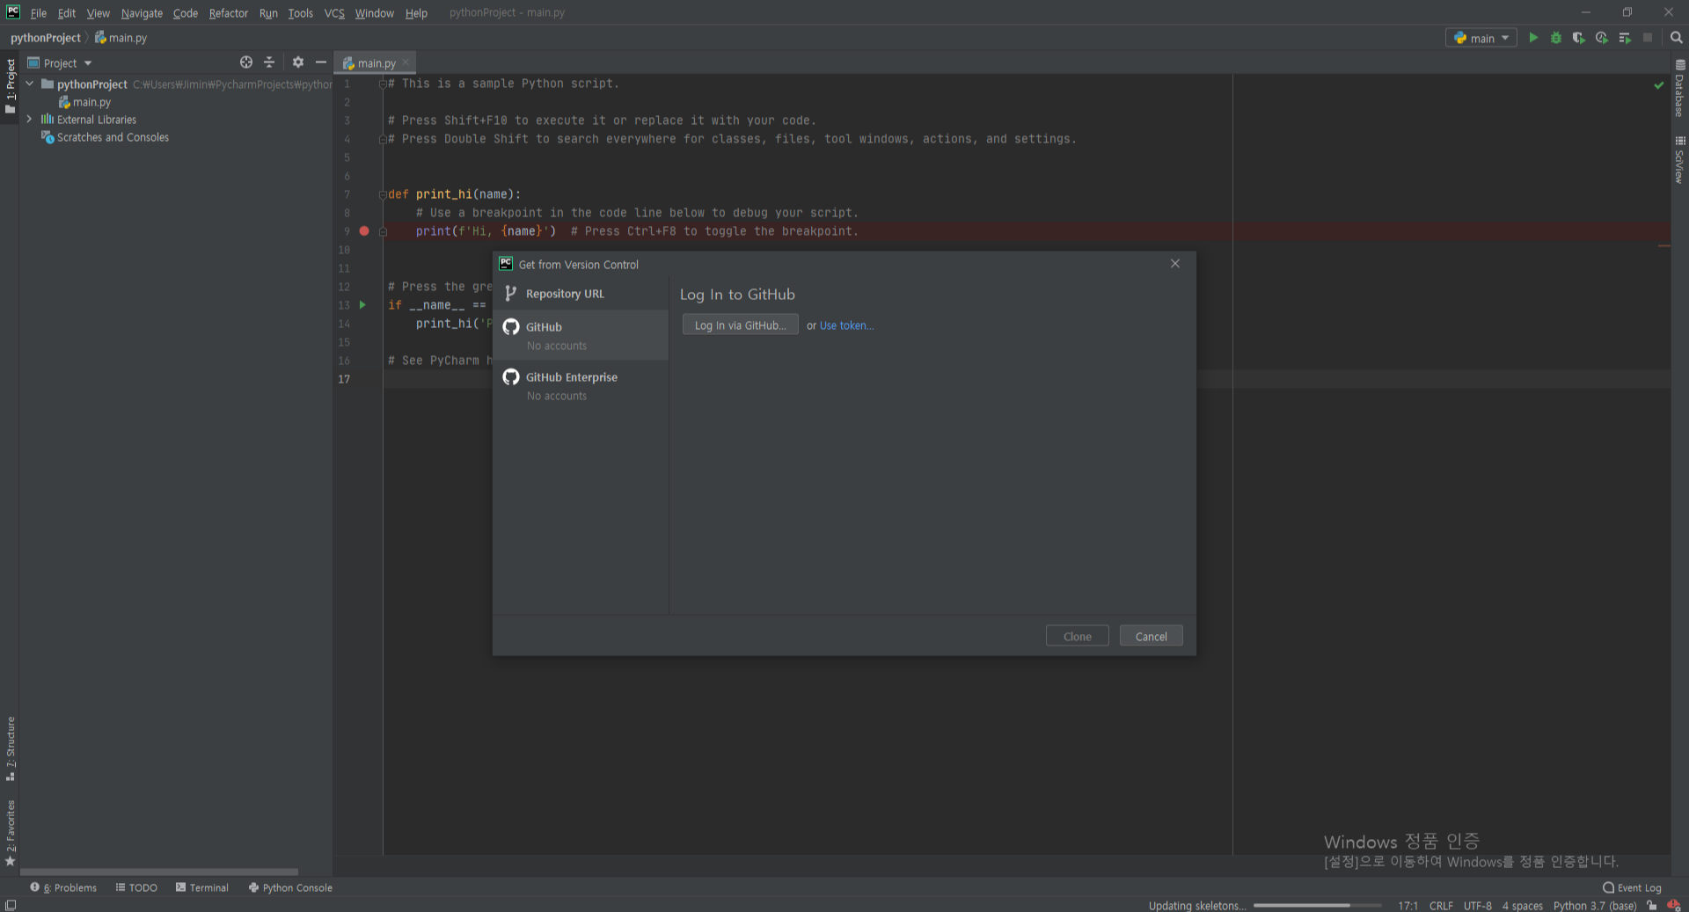The height and width of the screenshot is (912, 1689).
Task: Remove the breakpoint on line 9
Action: [x=364, y=231]
